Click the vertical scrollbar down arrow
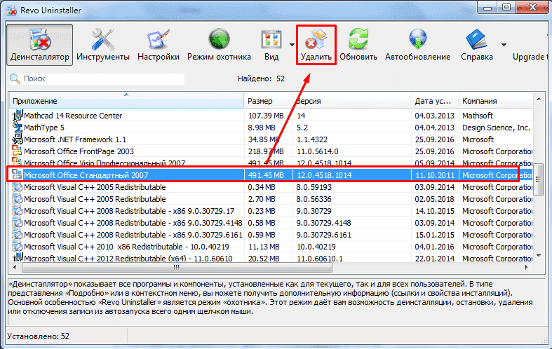 539,255
